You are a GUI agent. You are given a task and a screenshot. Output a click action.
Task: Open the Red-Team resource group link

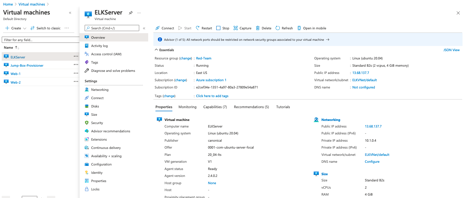click(204, 58)
